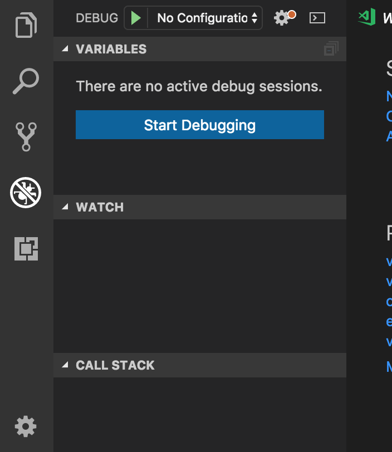392x452 pixels.
Task: Open the Manage settings gear
Action: (x=24, y=426)
